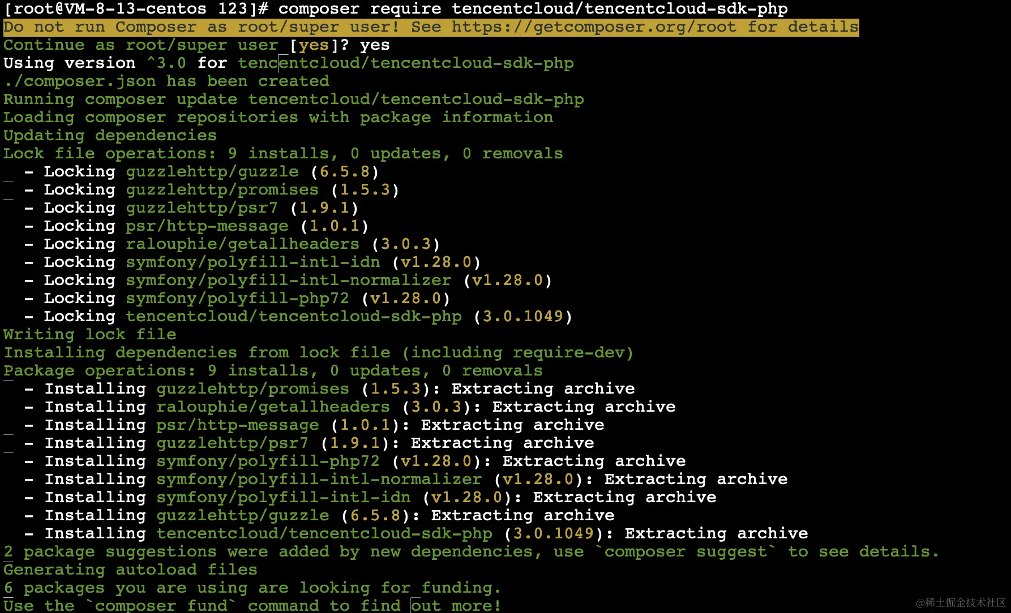Image resolution: width=1011 pixels, height=613 pixels.
Task: Click the 'Locking guzzlehttp/psr7 (1.9.1)' line
Action: pyautogui.click(x=191, y=208)
